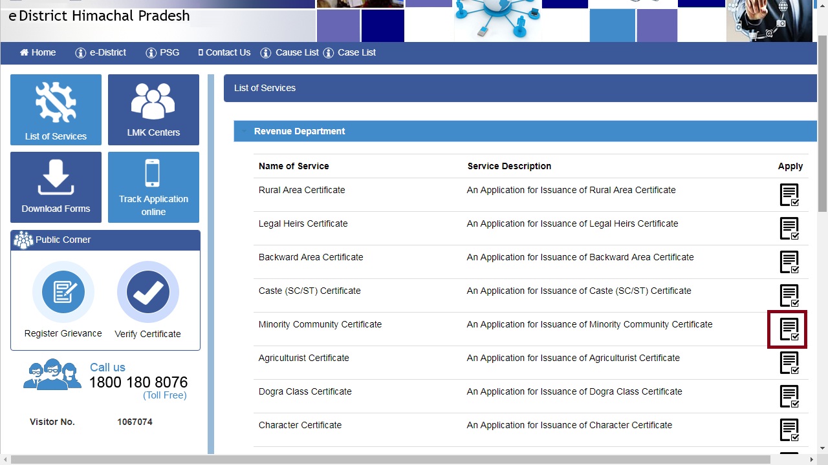Open the Download Forms tile
Viewport: 828px width, 465px height.
(x=56, y=187)
